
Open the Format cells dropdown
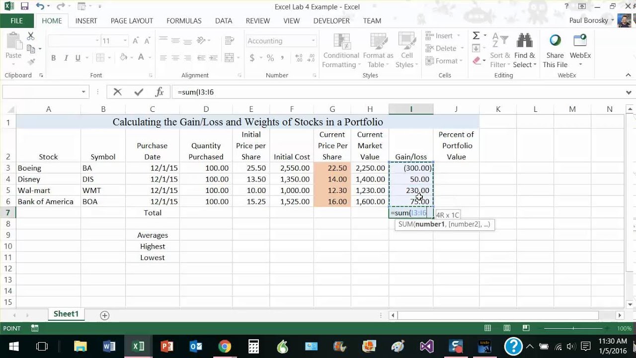pyautogui.click(x=444, y=61)
